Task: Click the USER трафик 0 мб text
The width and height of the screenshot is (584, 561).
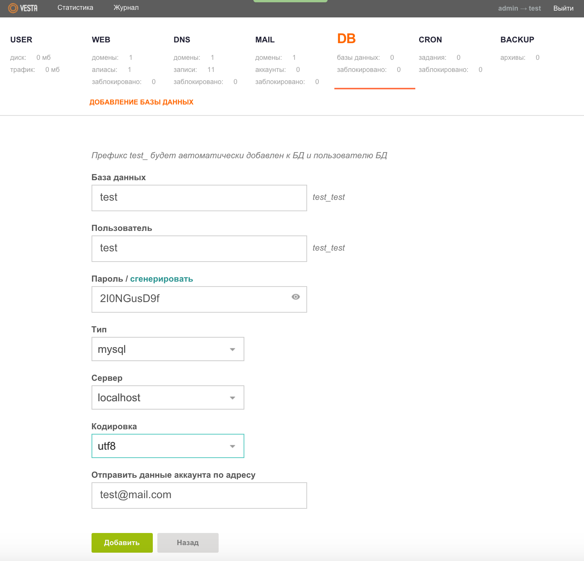Action: pos(35,70)
